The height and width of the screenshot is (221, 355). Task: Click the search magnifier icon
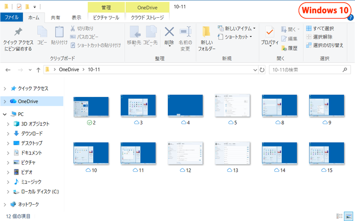(345, 70)
